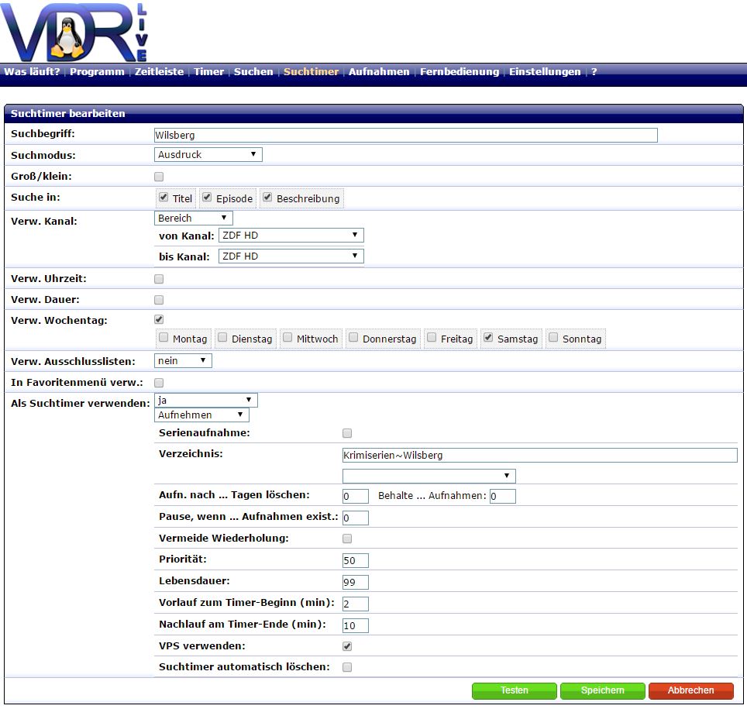Enable the Verw. Dauer checkbox
This screenshot has height=709, width=747.
pyautogui.click(x=159, y=300)
